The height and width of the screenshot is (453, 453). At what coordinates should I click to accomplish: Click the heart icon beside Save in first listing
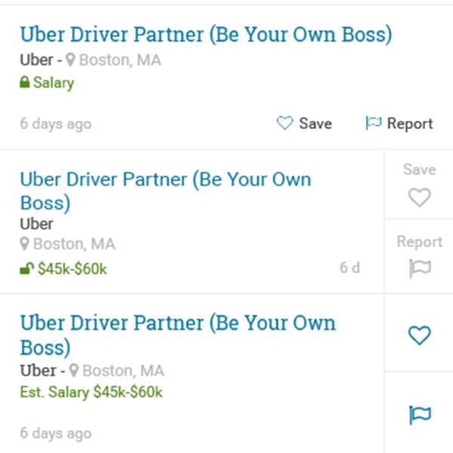pyautogui.click(x=285, y=123)
